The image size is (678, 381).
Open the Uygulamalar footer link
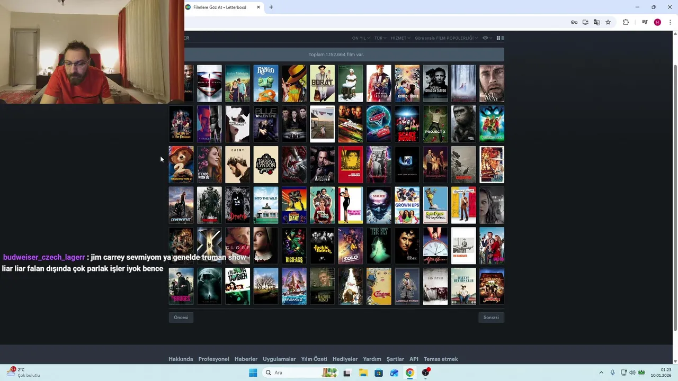click(x=279, y=359)
